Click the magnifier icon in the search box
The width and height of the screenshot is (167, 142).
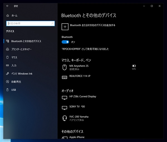(52, 24)
